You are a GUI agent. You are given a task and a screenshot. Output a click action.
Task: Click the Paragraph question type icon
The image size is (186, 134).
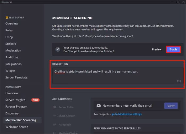click(x=54, y=125)
